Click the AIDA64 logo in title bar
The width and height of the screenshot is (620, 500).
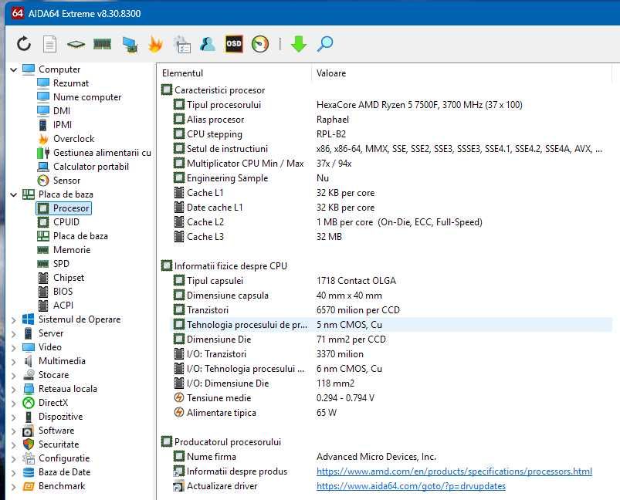17,13
